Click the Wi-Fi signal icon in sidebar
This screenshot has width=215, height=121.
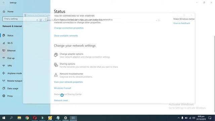coord(4,43)
